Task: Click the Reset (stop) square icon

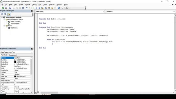Action: click(x=39, y=8)
